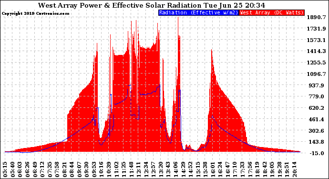The image size is (329, 179).
Task: Click the 19:51 time label
Action: click(287, 169)
